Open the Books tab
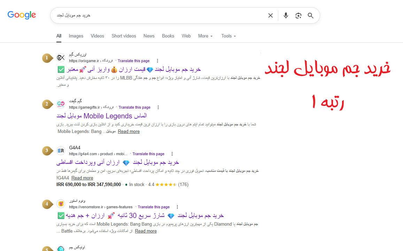 pyautogui.click(x=168, y=36)
